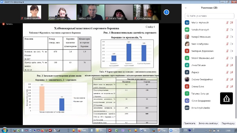Switch to Cop... PowerPoint taskbar button
The height and width of the screenshot is (133, 237).
162,130
